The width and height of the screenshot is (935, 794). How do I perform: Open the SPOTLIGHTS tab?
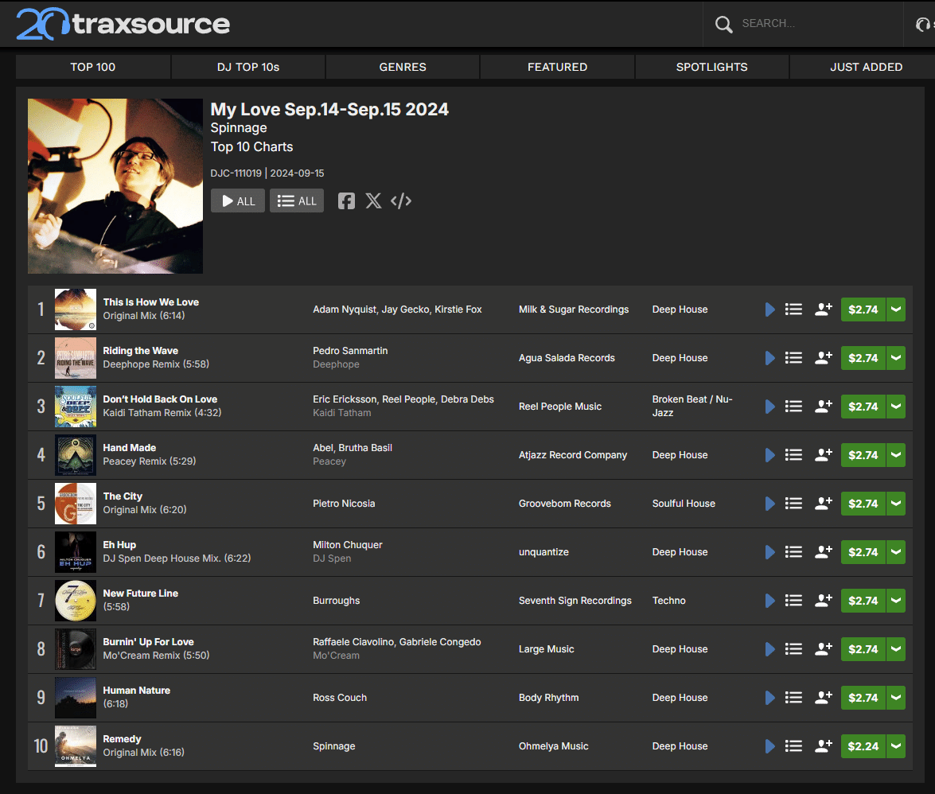pyautogui.click(x=712, y=67)
